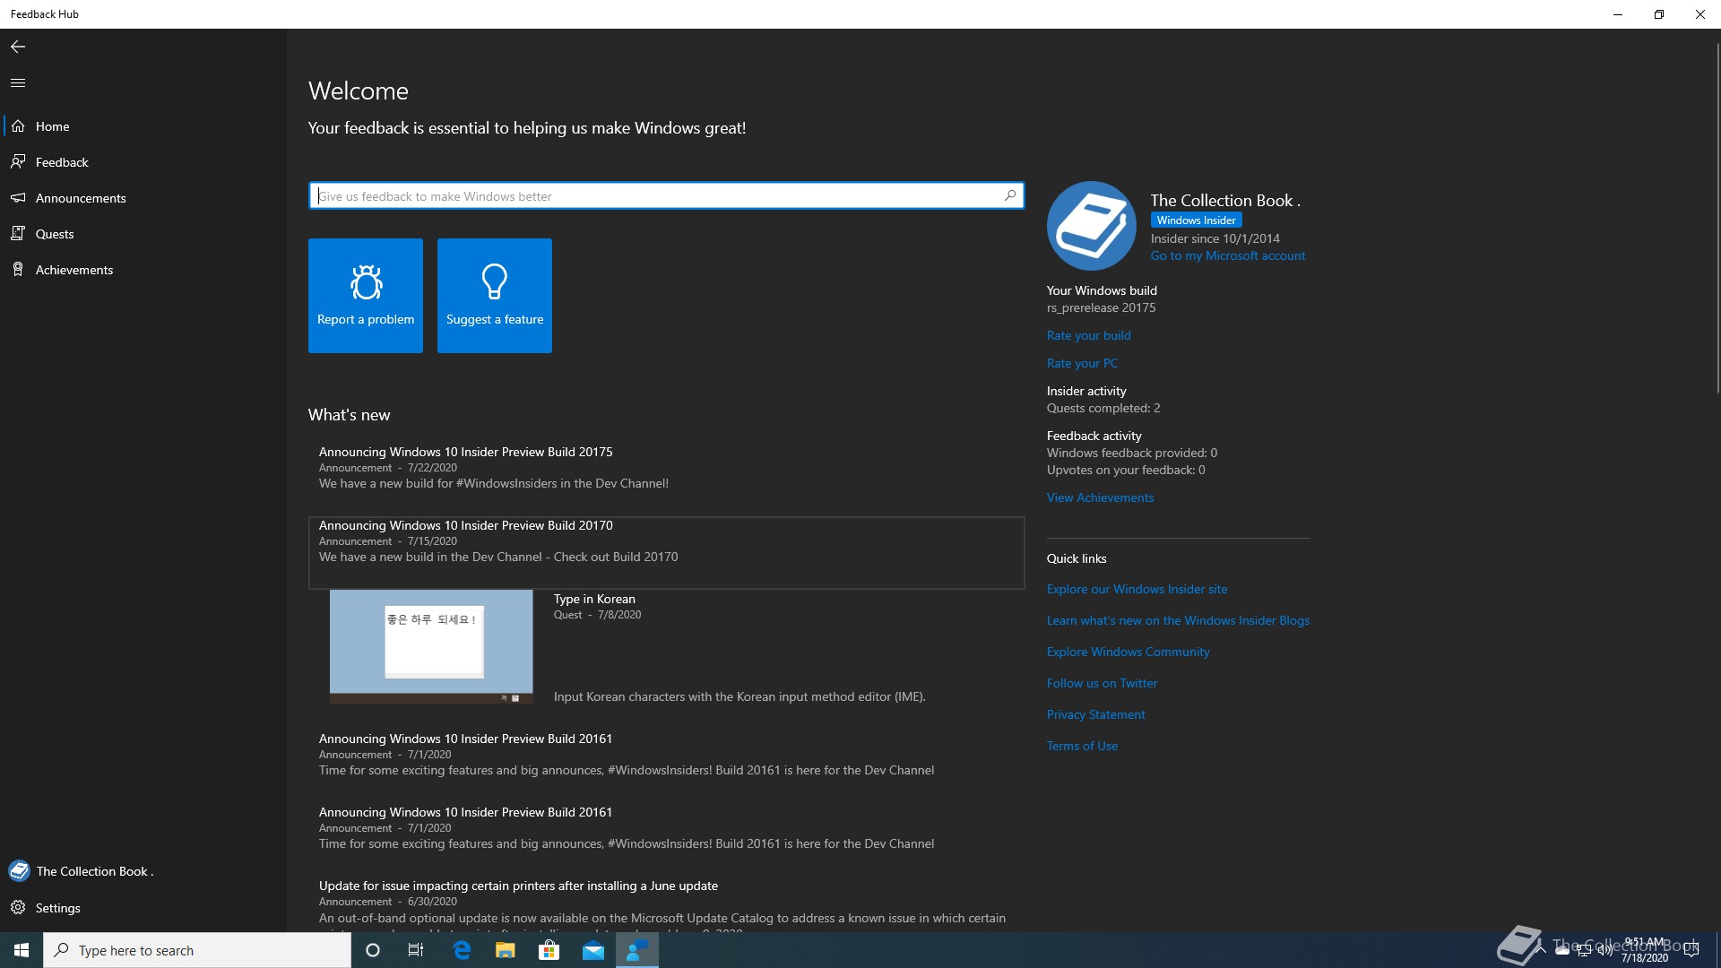Image resolution: width=1721 pixels, height=968 pixels.
Task: Open Microsoft Store from taskbar
Action: [549, 950]
